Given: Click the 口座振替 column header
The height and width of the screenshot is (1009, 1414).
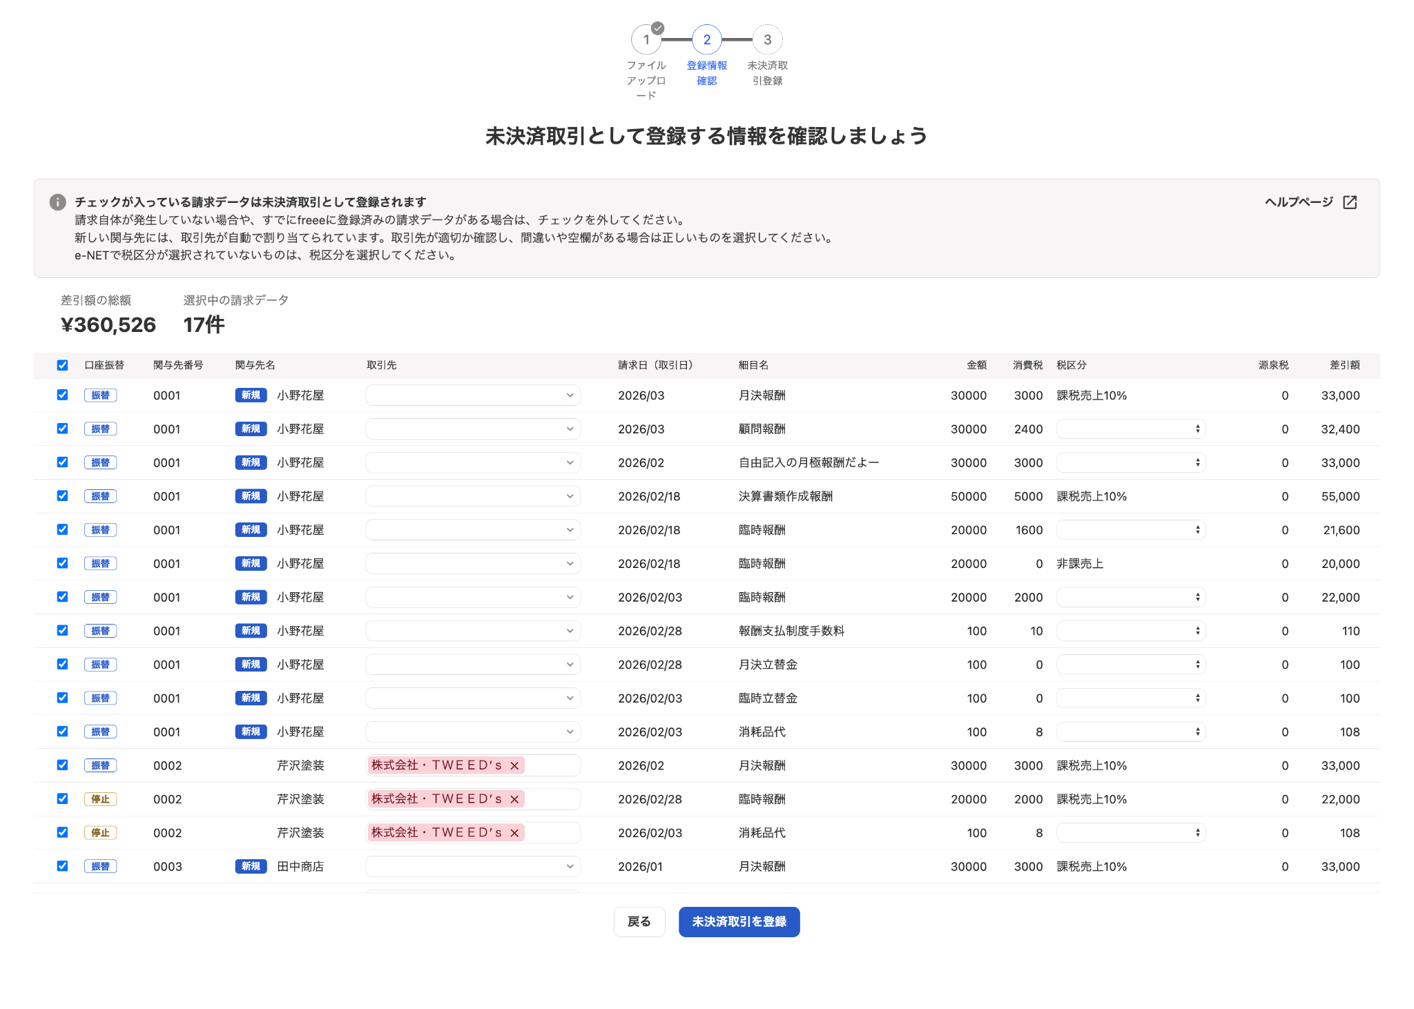Looking at the screenshot, I should tap(104, 365).
